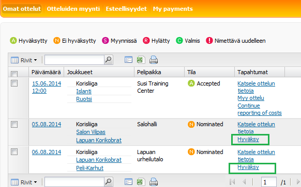Click the top search magnifier icon
Viewport: 301px width, 187px height.
(109, 60)
